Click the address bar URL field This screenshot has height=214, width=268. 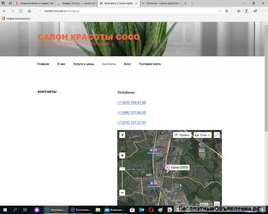click(130, 11)
